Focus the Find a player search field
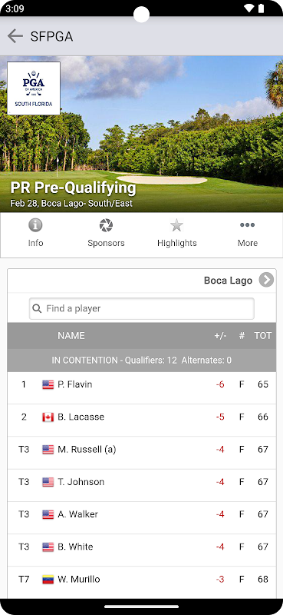 142,309
